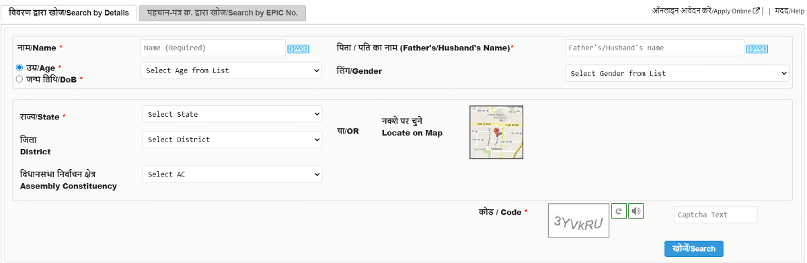Open the Select AC assembly constituency dropdown

pos(233,174)
